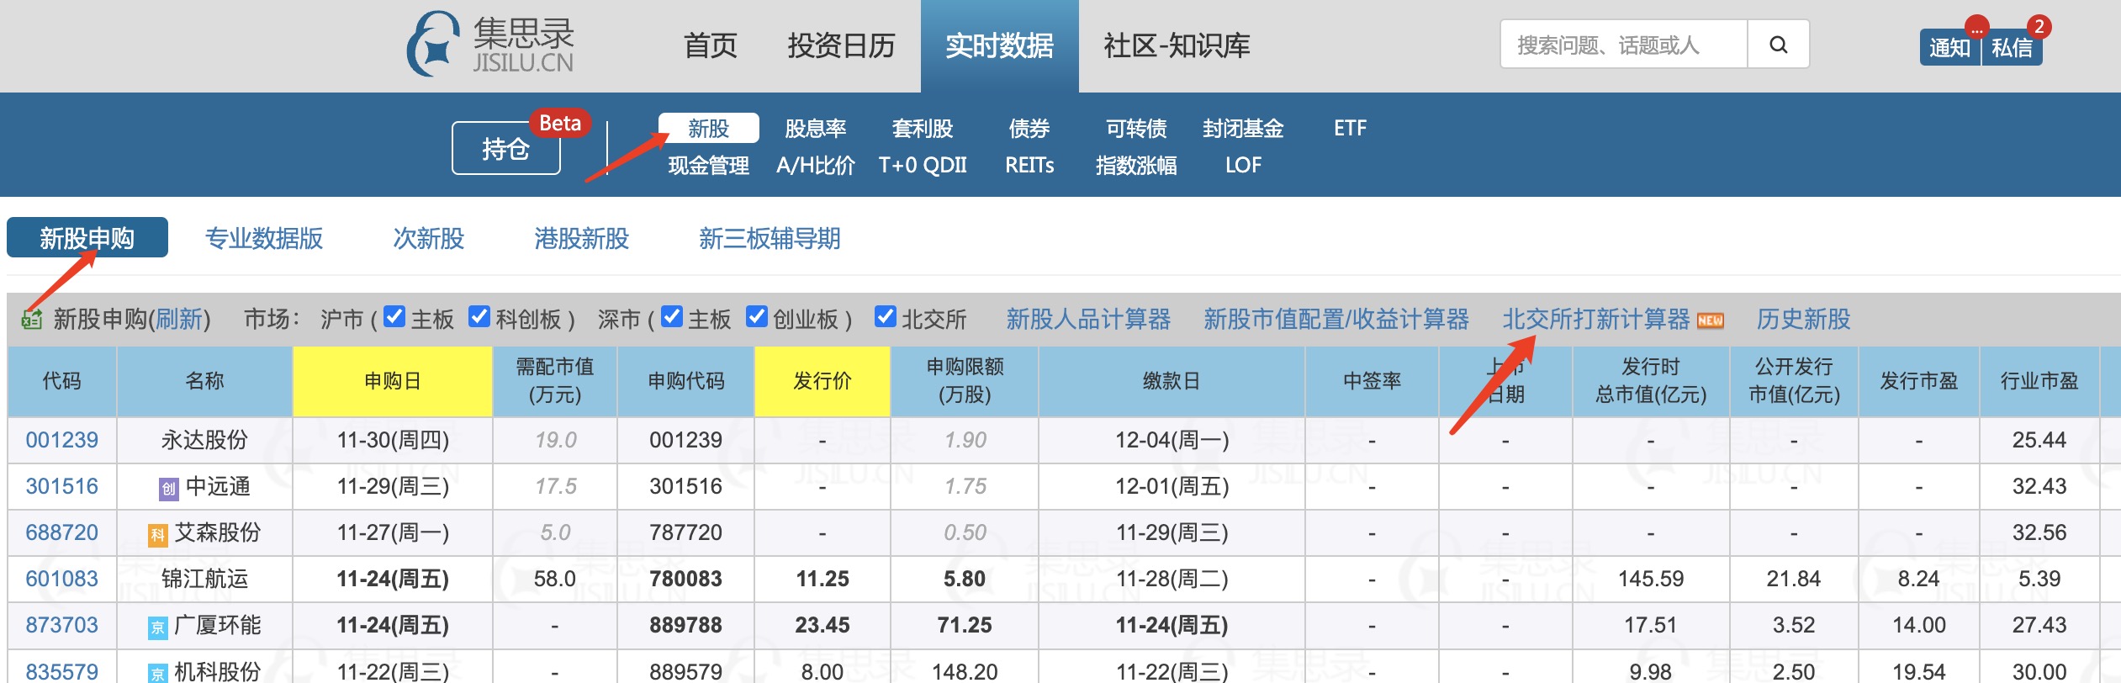Click the 科 badge beside 艾森股份
The height and width of the screenshot is (683, 2121).
[157, 534]
